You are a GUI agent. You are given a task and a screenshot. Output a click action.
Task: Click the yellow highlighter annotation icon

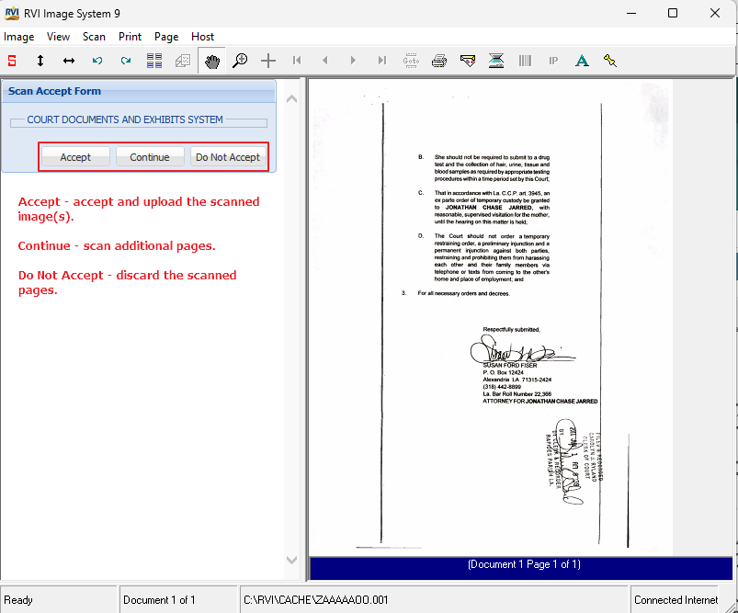click(468, 61)
